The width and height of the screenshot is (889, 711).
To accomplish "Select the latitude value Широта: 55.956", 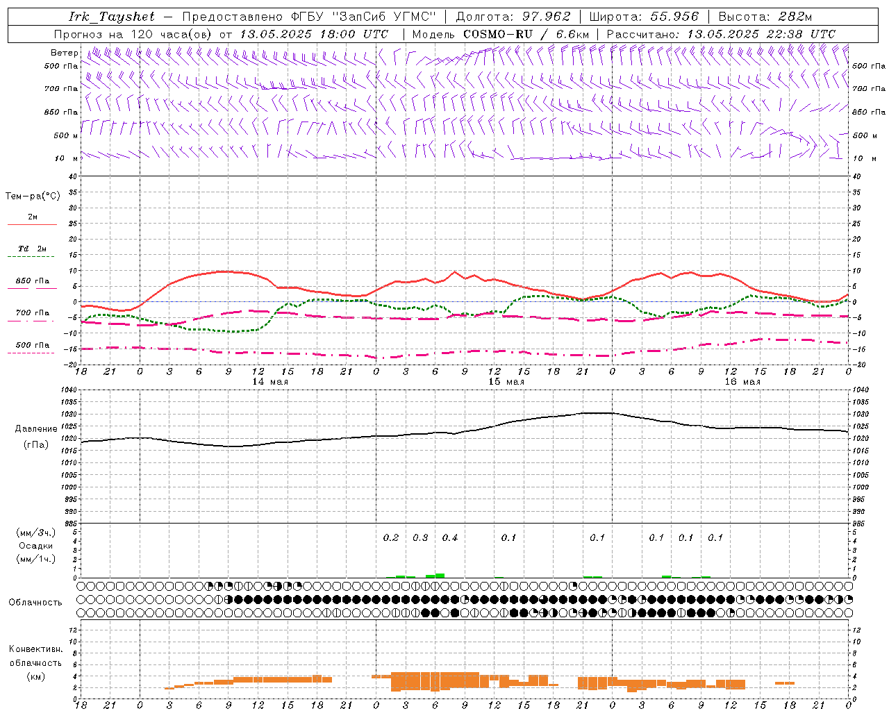I will click(644, 17).
